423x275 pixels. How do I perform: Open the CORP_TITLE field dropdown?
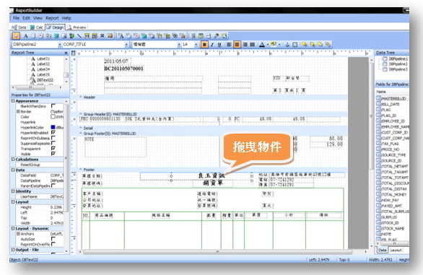click(x=126, y=45)
